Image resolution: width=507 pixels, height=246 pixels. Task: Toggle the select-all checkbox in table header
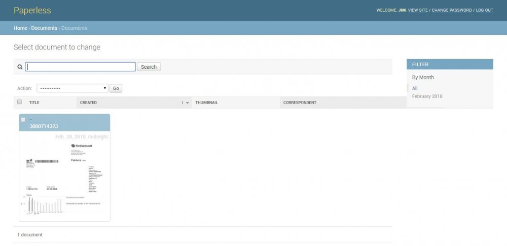[x=19, y=102]
